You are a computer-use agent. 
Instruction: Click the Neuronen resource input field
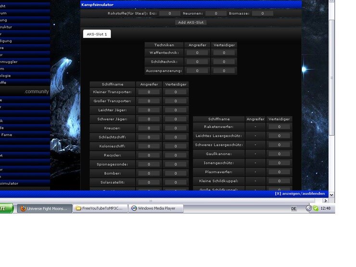[x=216, y=13]
